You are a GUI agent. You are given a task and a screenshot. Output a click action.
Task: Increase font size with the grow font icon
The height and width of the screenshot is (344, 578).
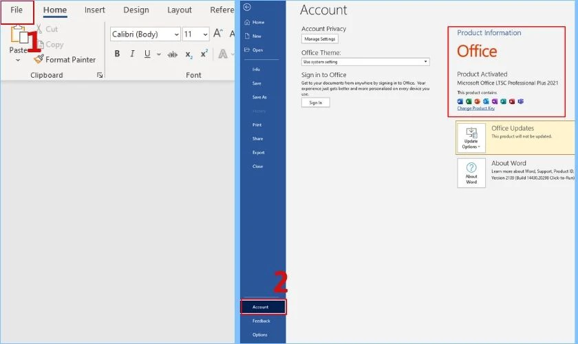coord(218,34)
